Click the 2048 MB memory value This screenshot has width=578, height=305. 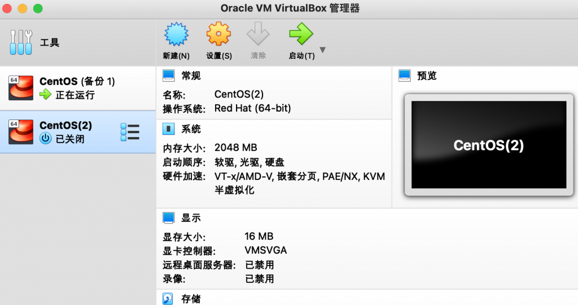(x=235, y=148)
